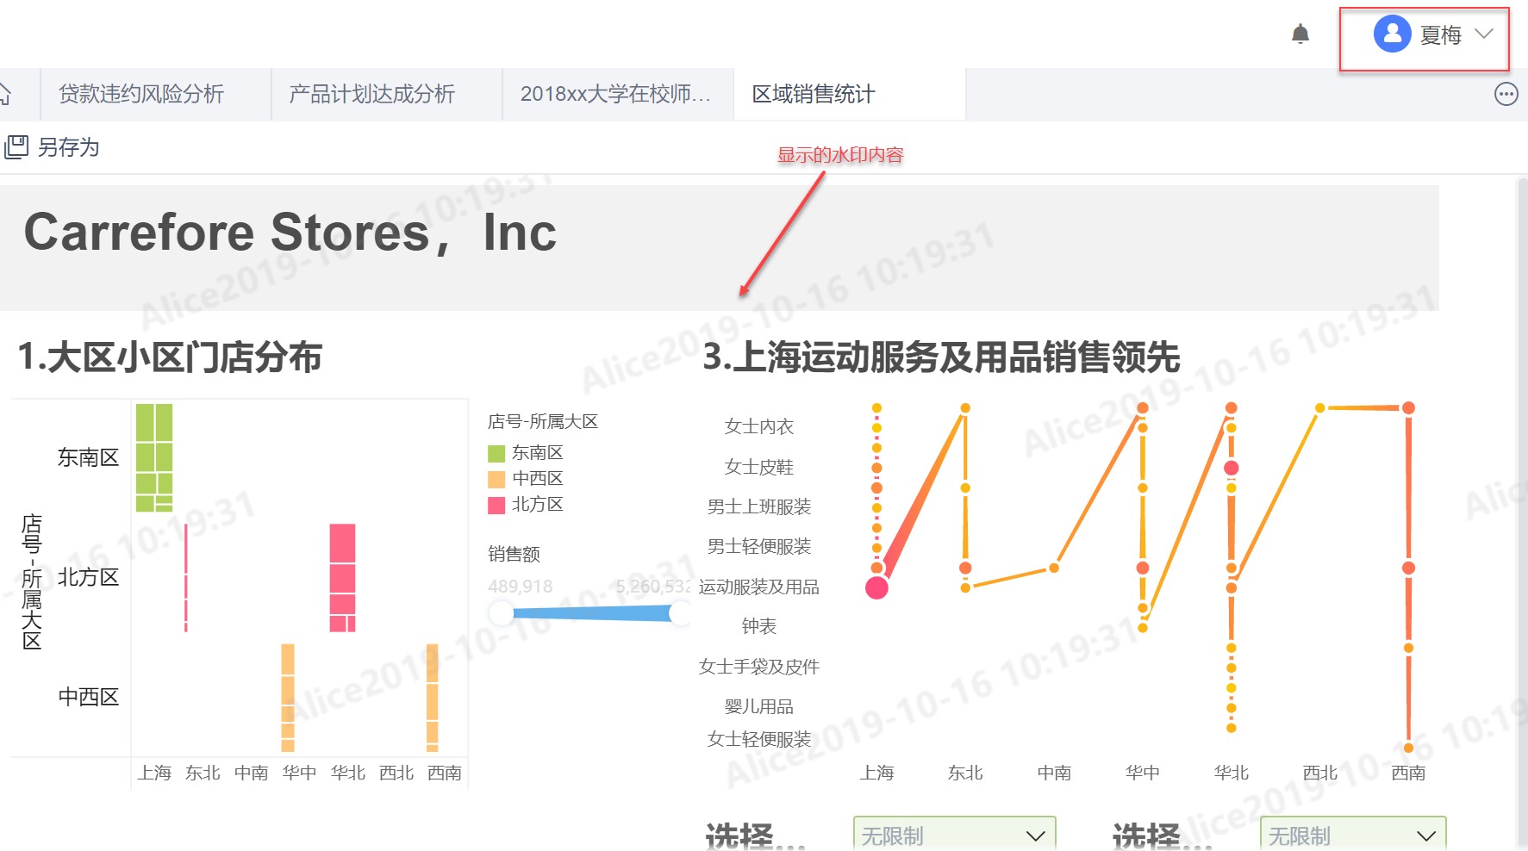The image size is (1528, 851).
Task: Click the '3.上海运动服务及用品销售领先' heading
Action: (941, 357)
